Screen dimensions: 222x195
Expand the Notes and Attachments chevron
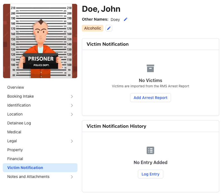click(72, 177)
